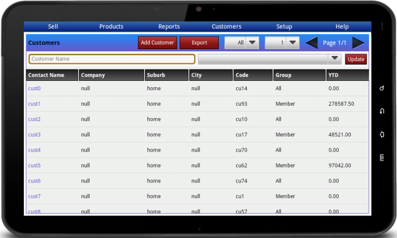This screenshot has height=238, width=397.
Task: Select YTD value 48521.00
Action: (339, 134)
